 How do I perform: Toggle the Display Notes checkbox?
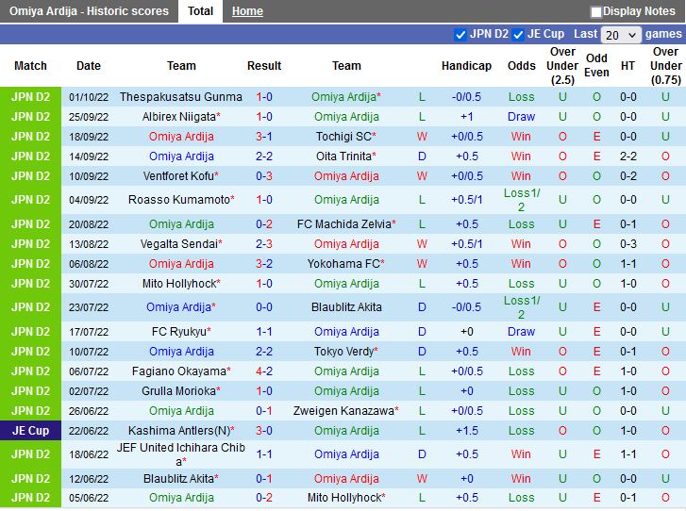[596, 12]
